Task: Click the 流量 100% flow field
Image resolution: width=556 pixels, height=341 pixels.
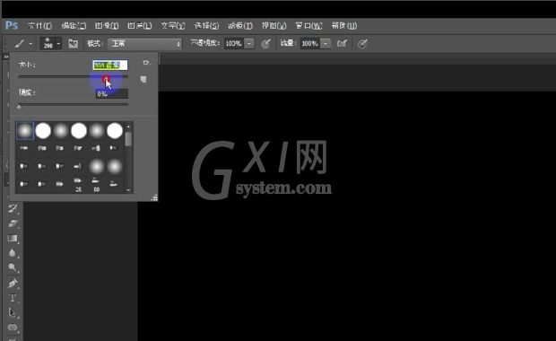Action: tap(310, 43)
